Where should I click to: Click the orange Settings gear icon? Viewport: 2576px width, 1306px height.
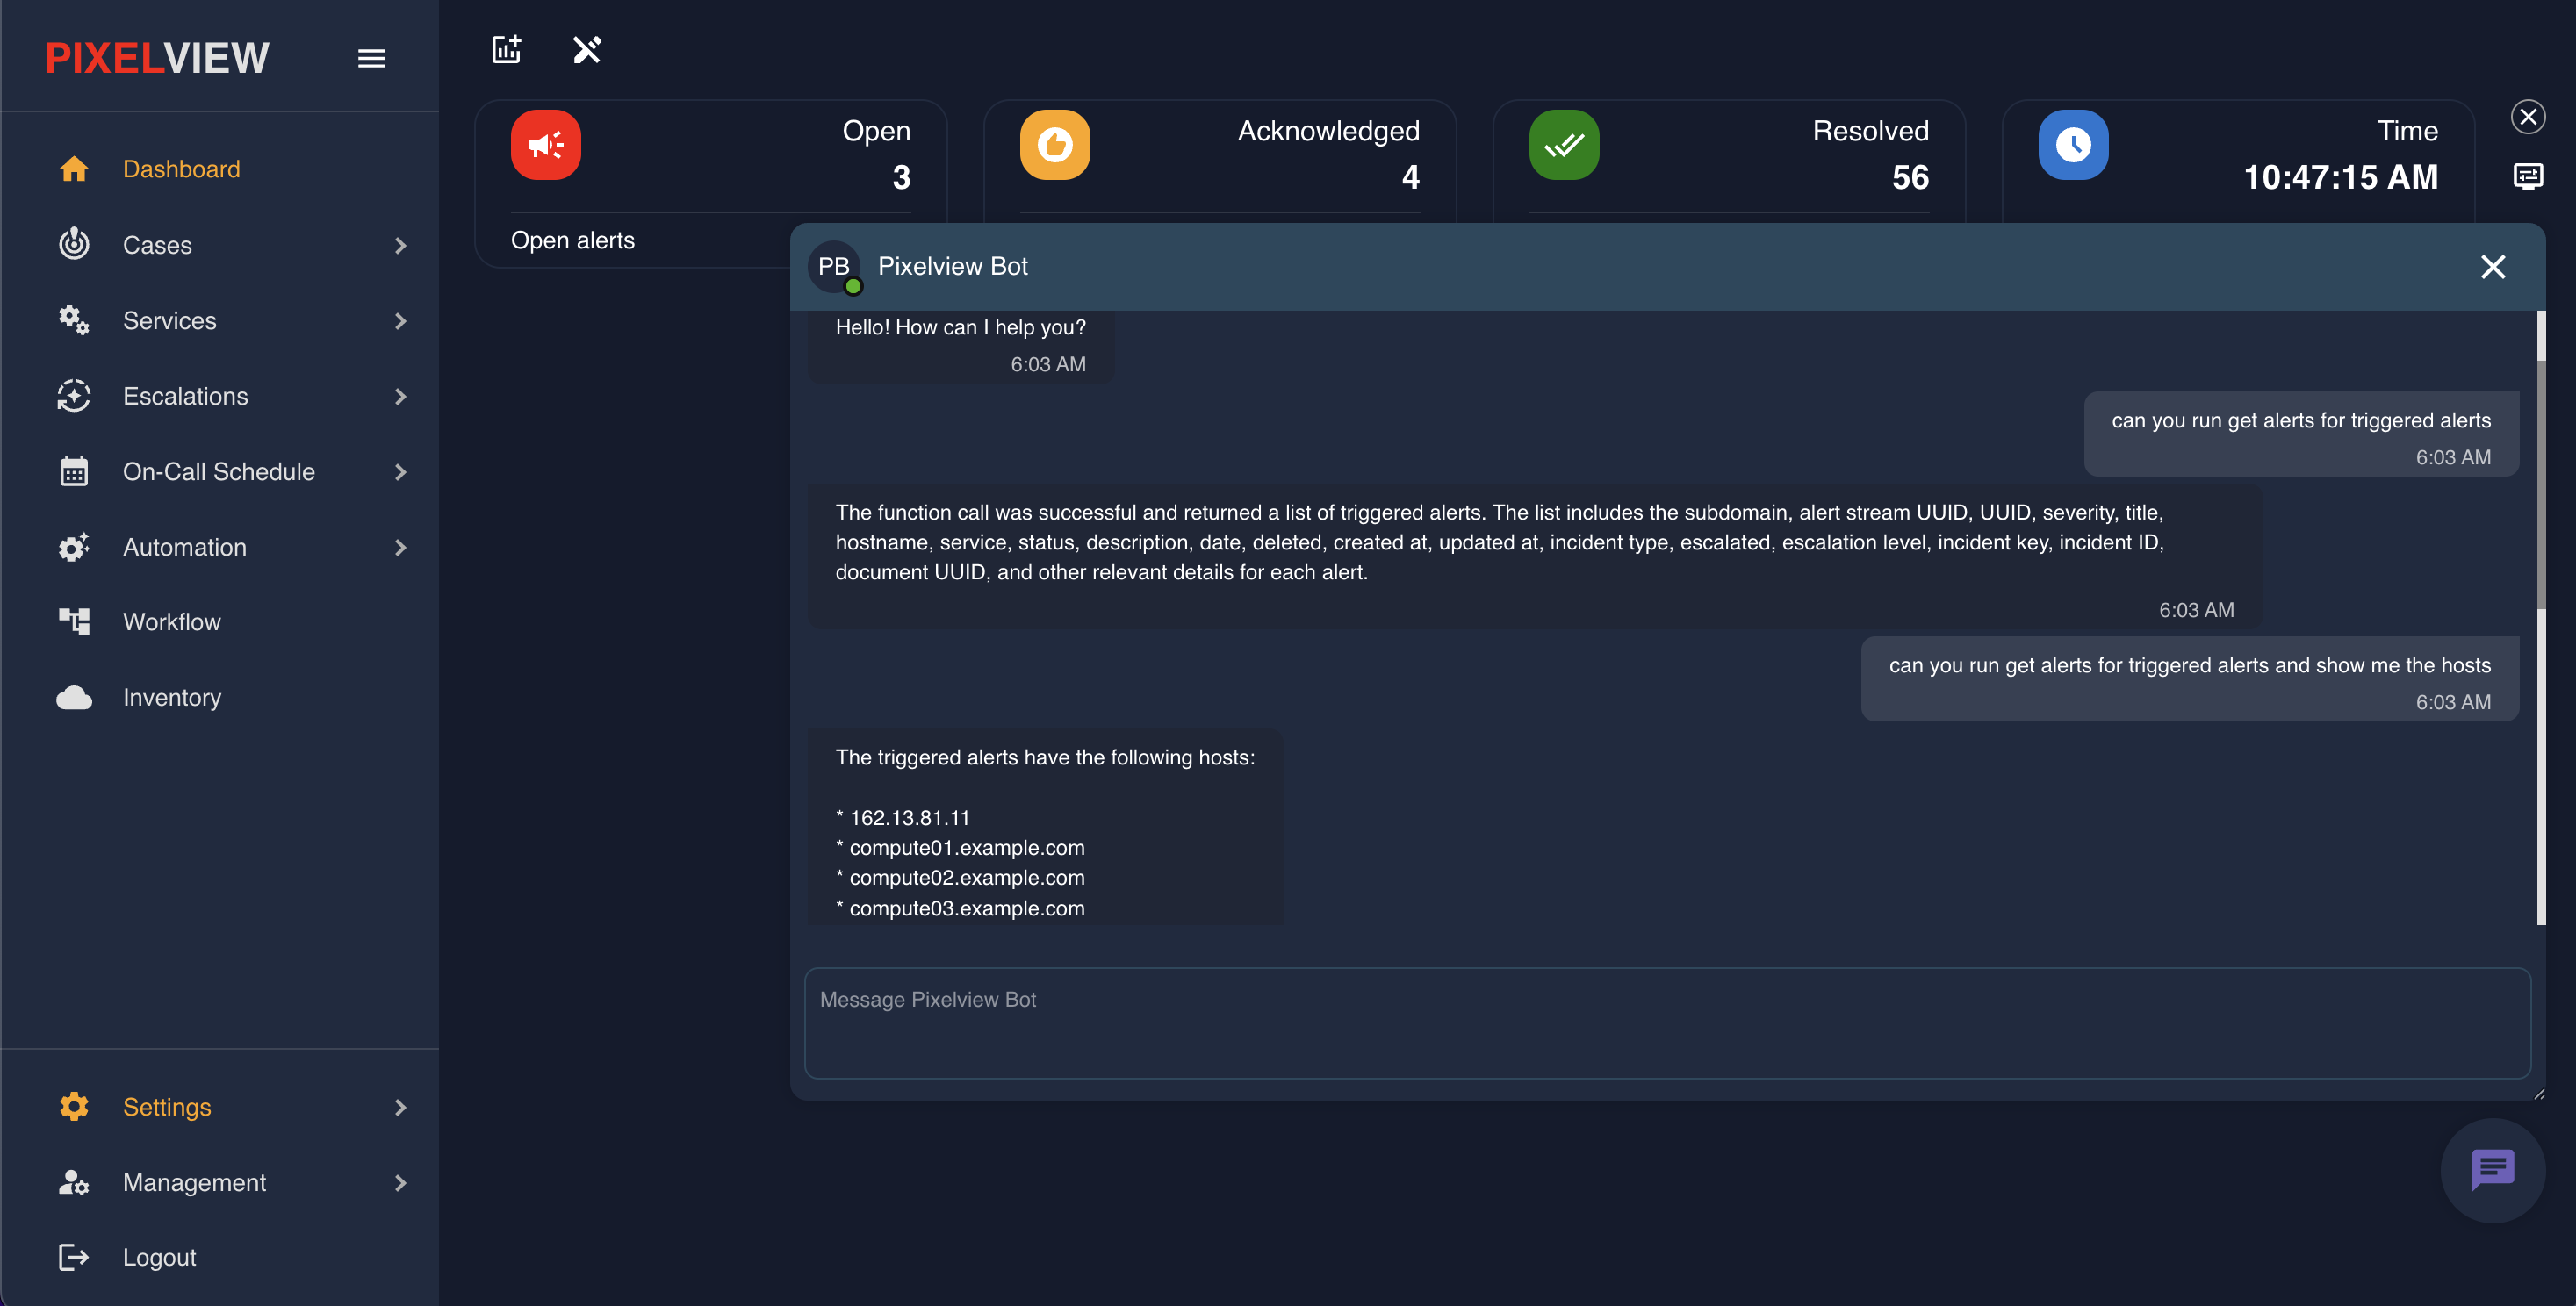point(74,1107)
